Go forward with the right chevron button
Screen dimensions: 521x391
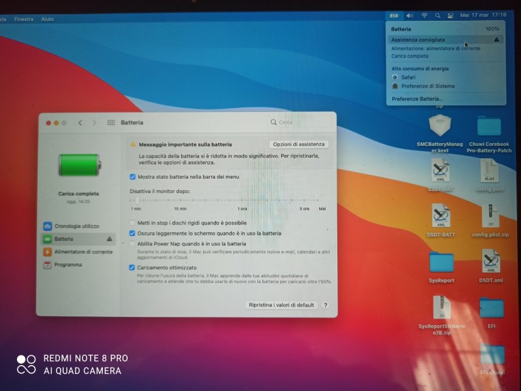[x=94, y=123]
